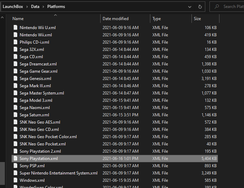Click the SNK Neo Geo Pocket Color.xml file icon

pyautogui.click(x=16, y=137)
